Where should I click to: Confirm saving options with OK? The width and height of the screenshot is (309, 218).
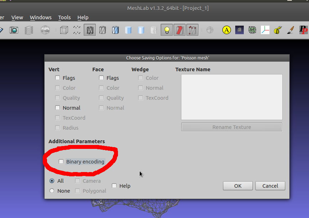[238, 186]
